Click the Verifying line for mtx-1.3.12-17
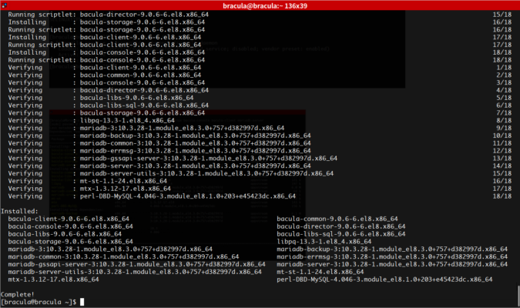 pyautogui.click(x=260, y=189)
